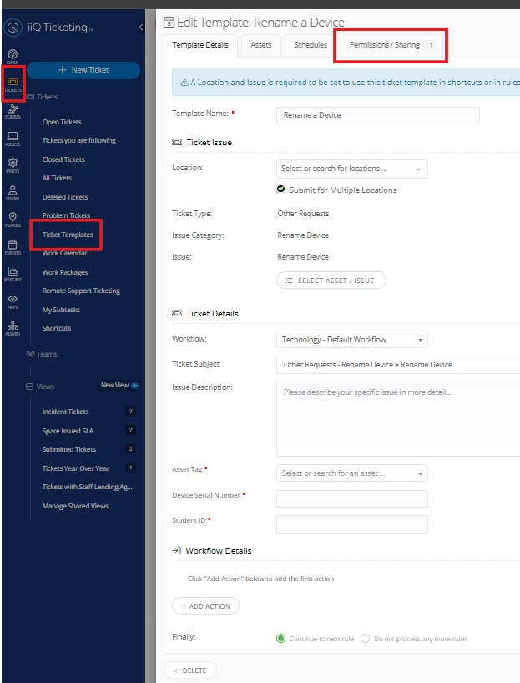Click the Student ID field

point(352,524)
